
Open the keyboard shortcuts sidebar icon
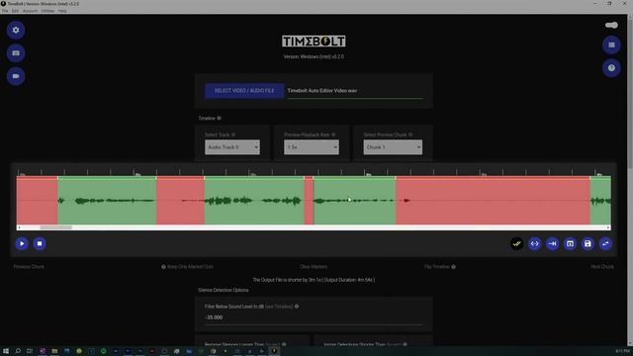pos(16,52)
